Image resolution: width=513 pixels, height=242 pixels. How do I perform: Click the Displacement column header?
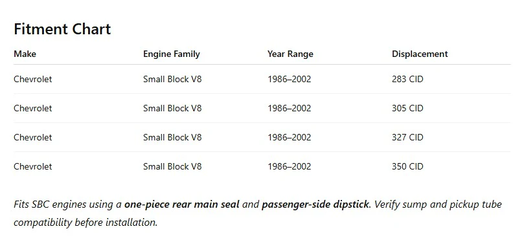420,54
